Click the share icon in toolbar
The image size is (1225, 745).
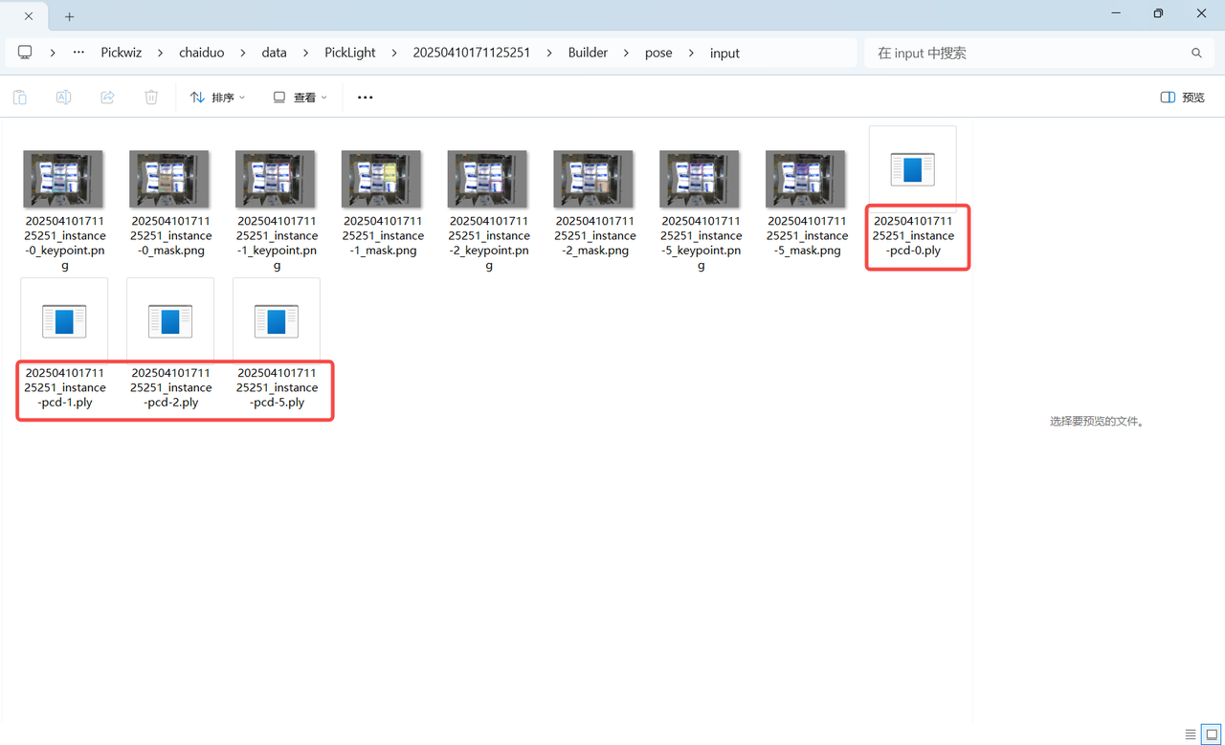107,98
